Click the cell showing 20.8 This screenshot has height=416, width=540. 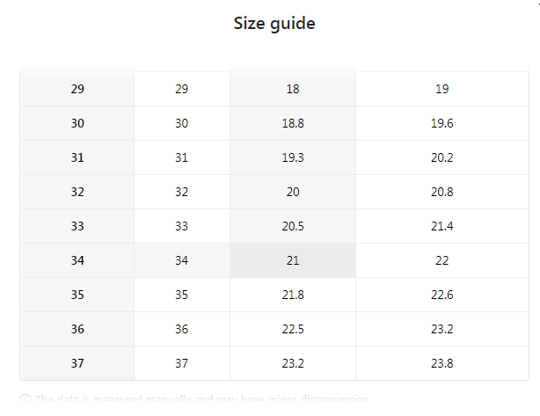[442, 192]
